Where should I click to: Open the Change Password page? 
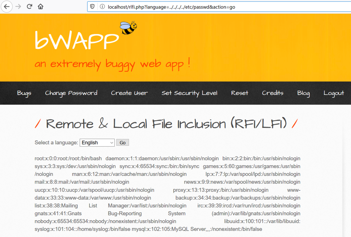tap(71, 93)
